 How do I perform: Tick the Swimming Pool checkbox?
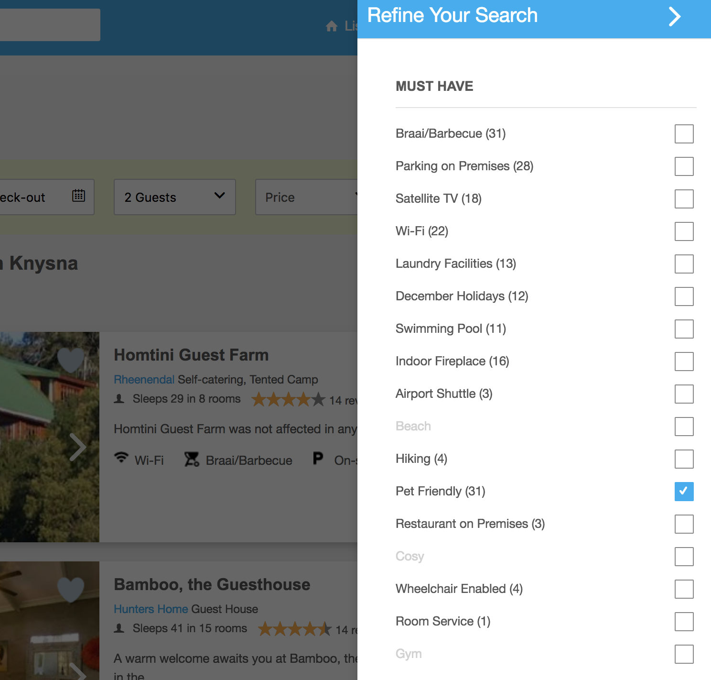[684, 329]
